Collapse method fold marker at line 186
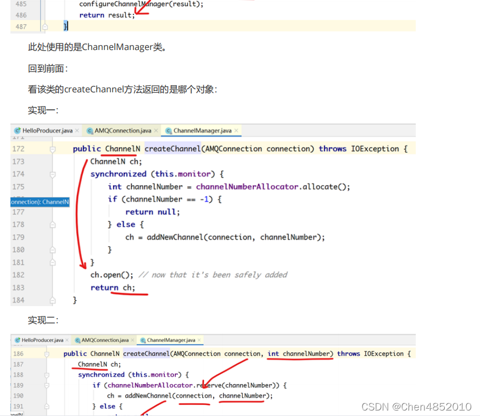 [47, 354]
